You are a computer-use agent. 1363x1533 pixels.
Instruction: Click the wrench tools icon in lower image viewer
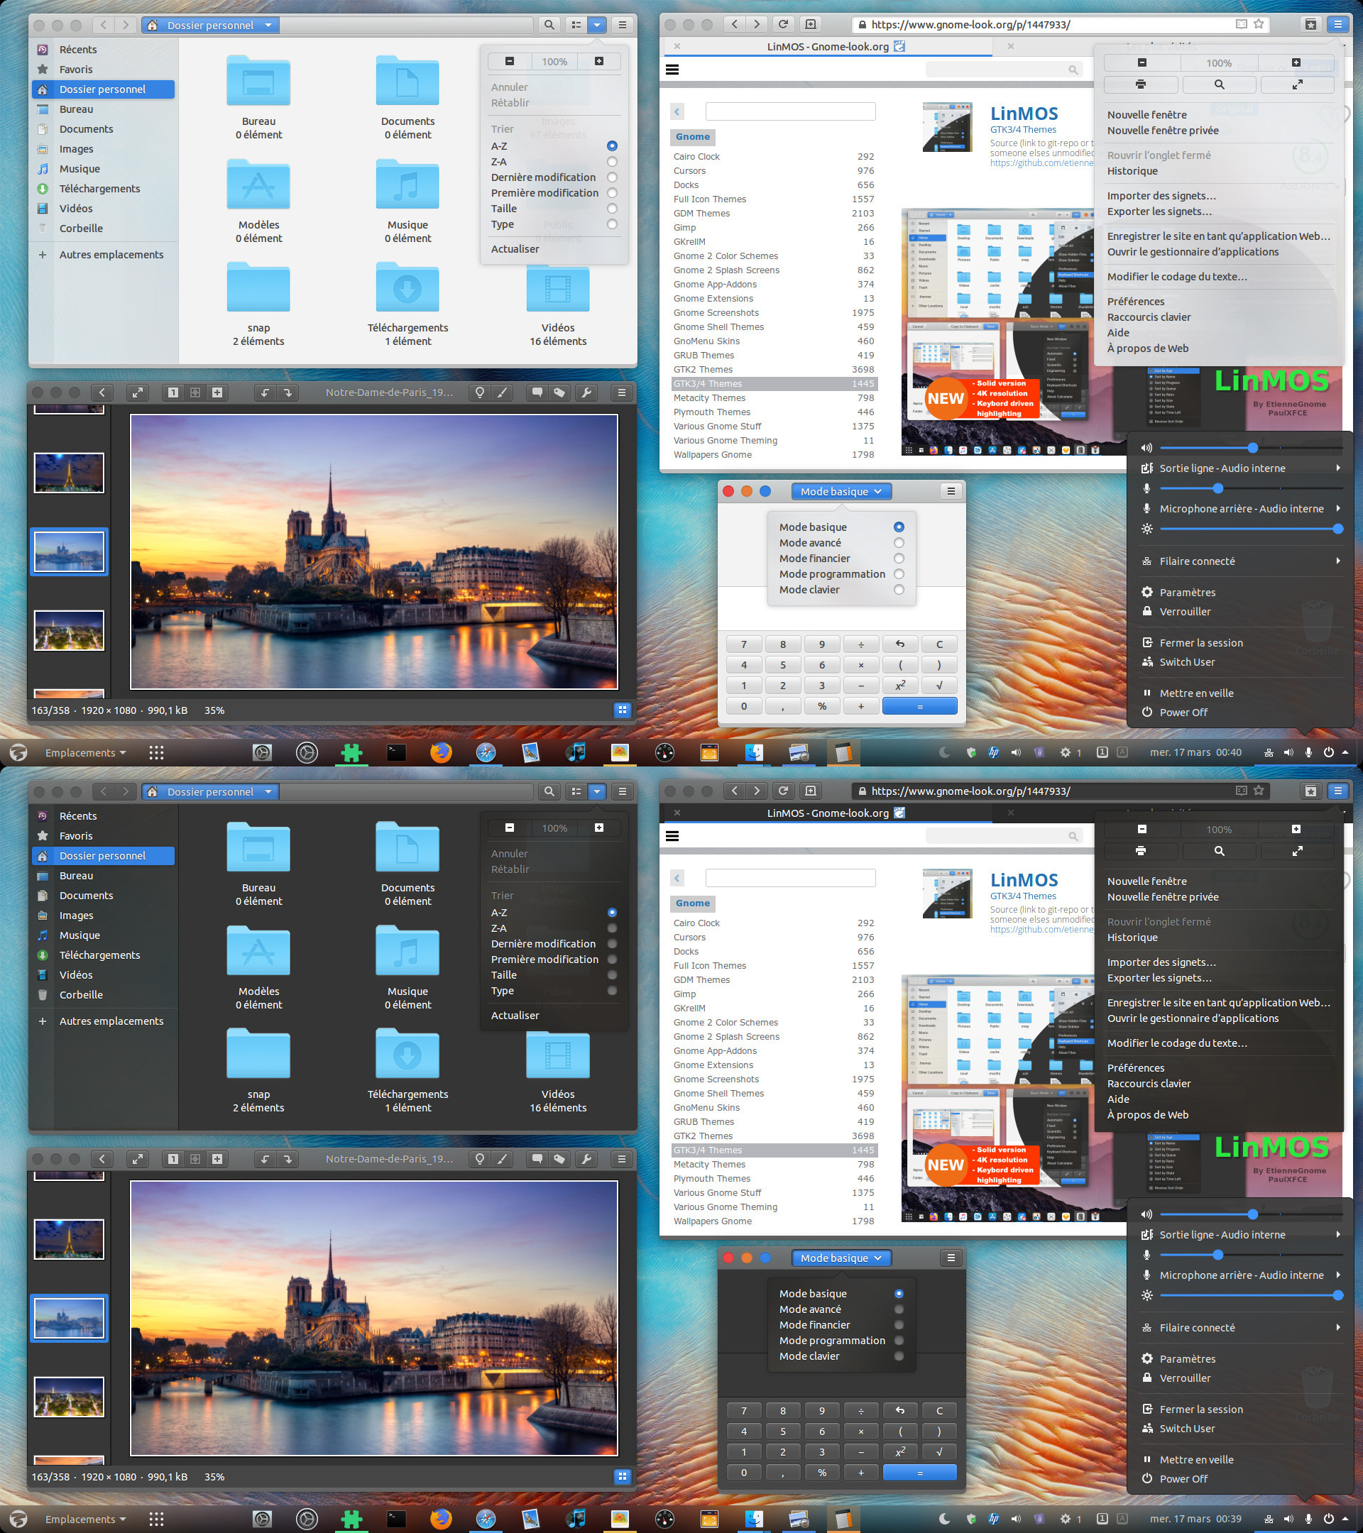586,1159
